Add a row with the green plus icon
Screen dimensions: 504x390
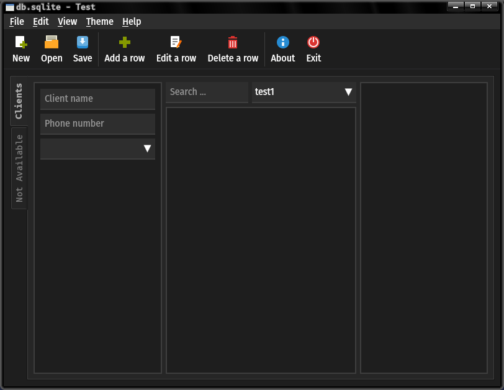point(124,42)
